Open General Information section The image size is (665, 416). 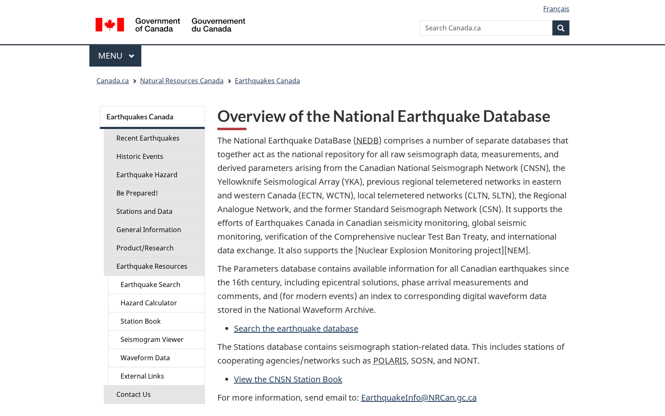(154, 230)
